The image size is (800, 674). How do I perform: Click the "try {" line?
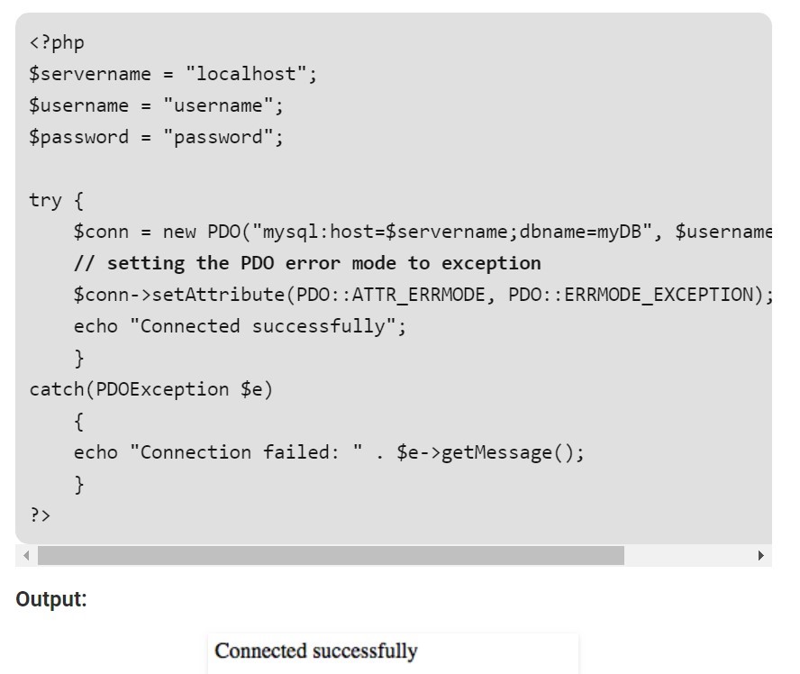[x=56, y=200]
